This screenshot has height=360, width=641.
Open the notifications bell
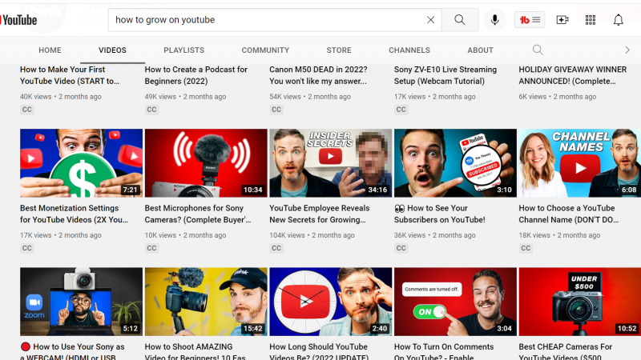(619, 20)
